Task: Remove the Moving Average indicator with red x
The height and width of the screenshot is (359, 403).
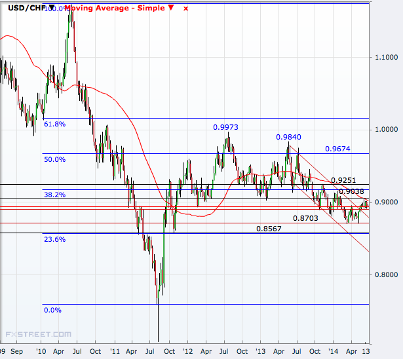Action: coord(185,9)
